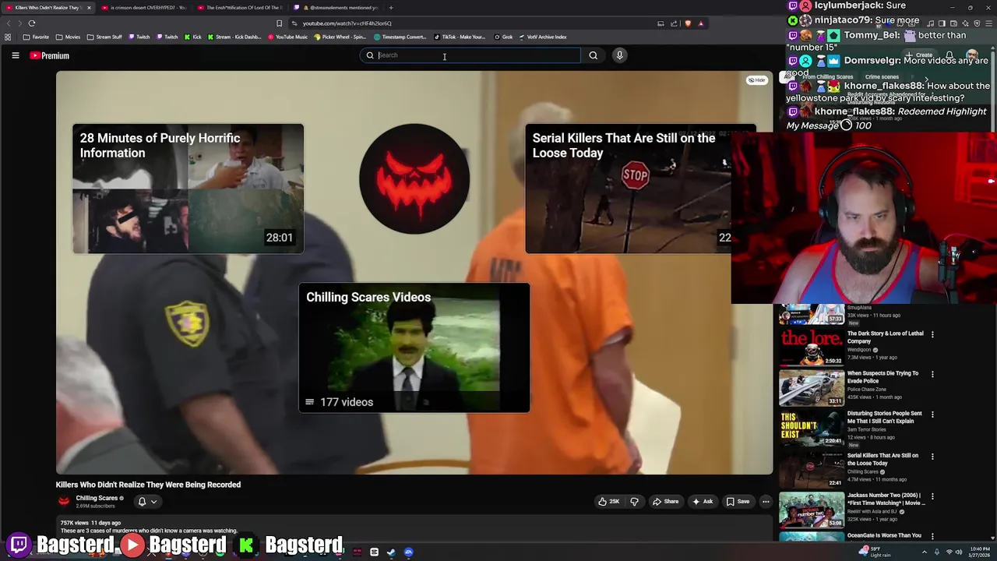Open the new tab plus button
Image resolution: width=997 pixels, height=561 pixels.
point(391,8)
